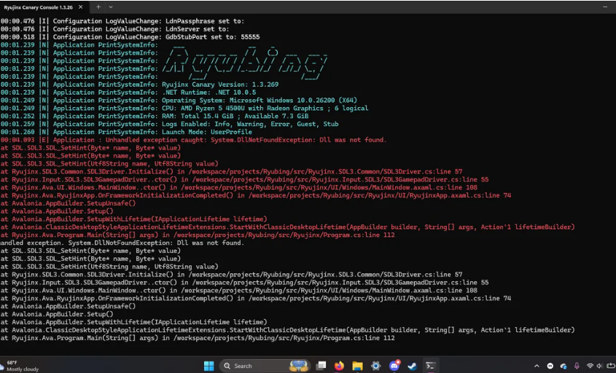Open Windows Settings gear in taskbar
The image size is (616, 373).
click(376, 366)
